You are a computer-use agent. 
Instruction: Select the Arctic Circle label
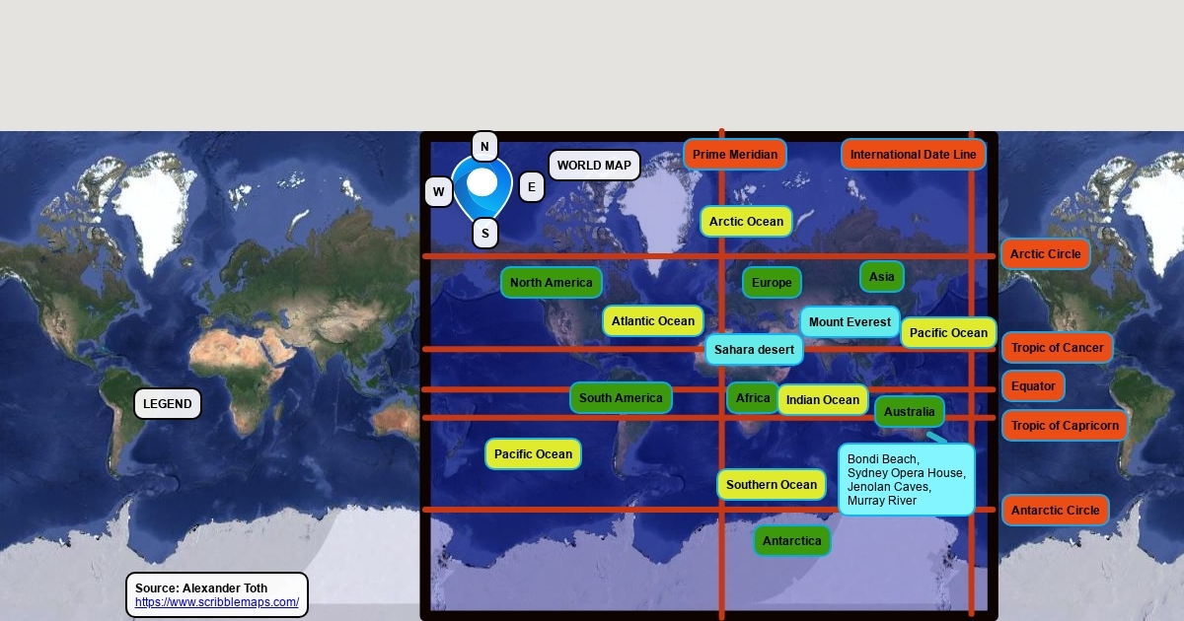pyautogui.click(x=1045, y=254)
